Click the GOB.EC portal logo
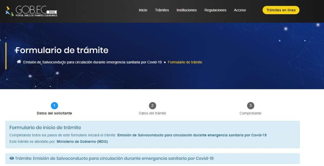Viewport: 324px width, 166px height. pyautogui.click(x=31, y=11)
